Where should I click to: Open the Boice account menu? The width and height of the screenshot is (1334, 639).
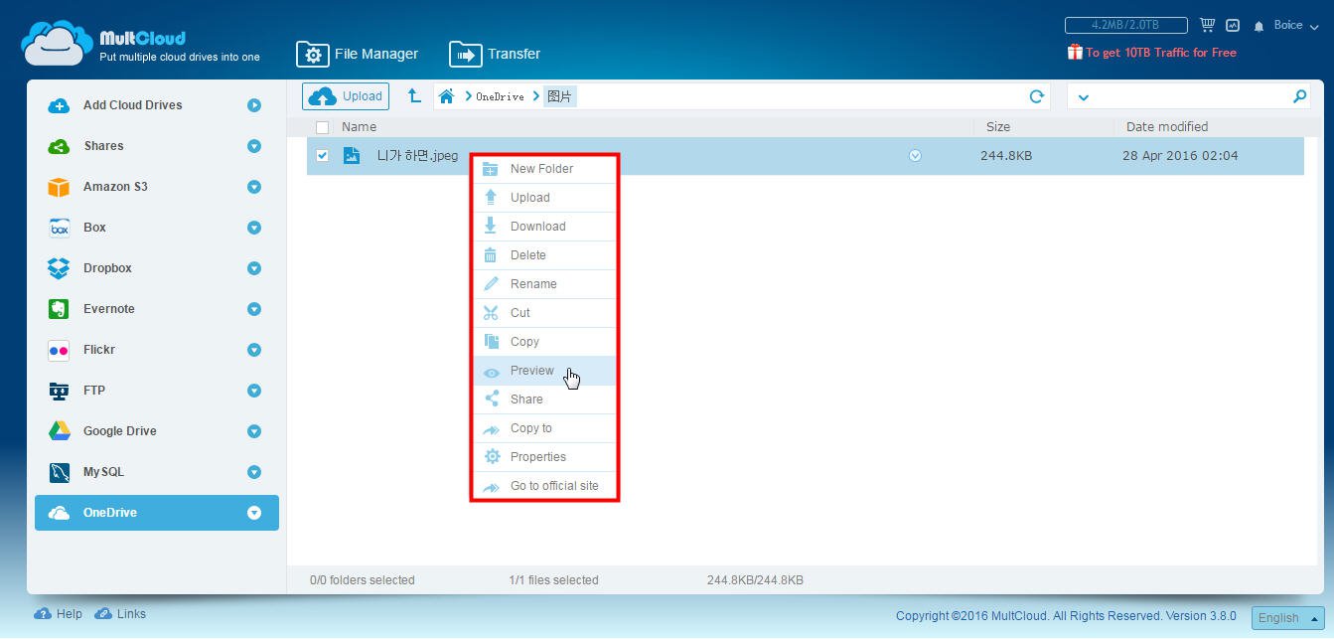[x=1296, y=26]
